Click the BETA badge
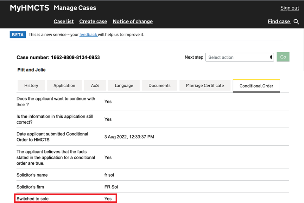 [x=18, y=35]
